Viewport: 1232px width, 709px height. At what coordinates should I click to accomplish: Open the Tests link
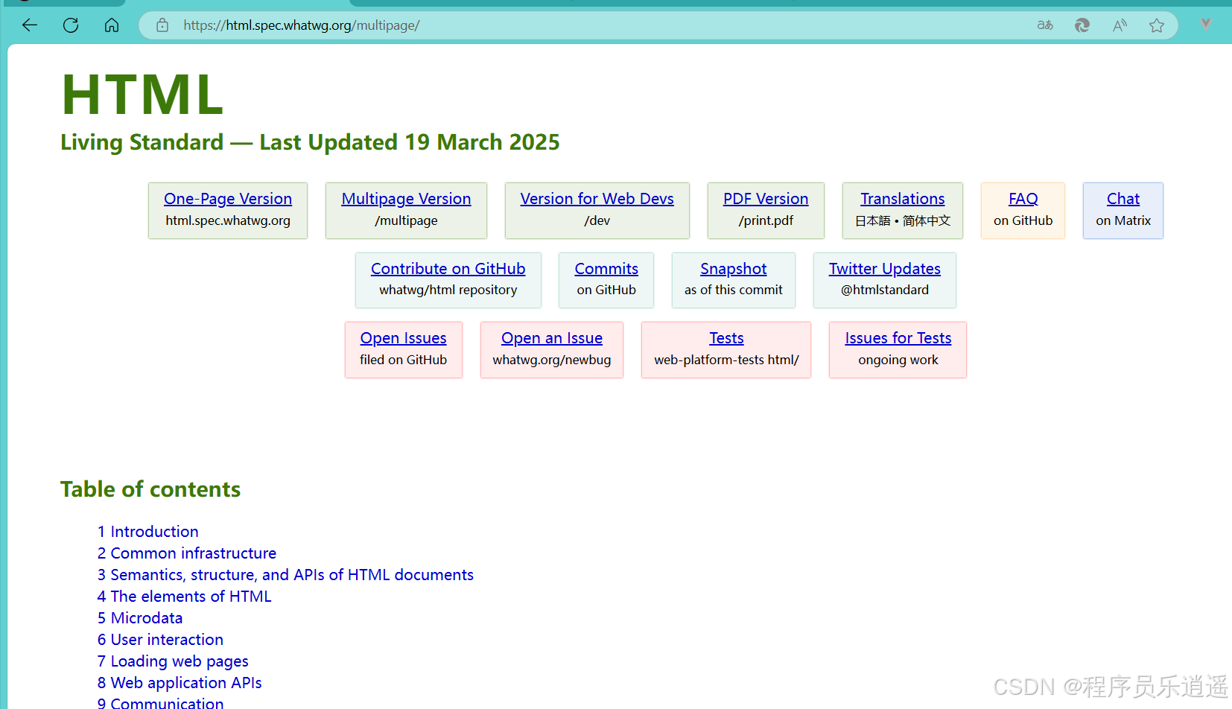click(726, 338)
